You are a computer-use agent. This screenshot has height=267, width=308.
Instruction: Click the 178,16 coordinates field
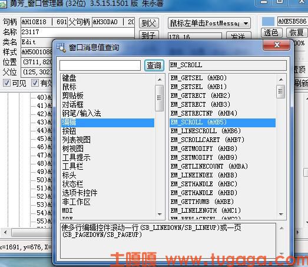pyautogui.click(x=195, y=36)
